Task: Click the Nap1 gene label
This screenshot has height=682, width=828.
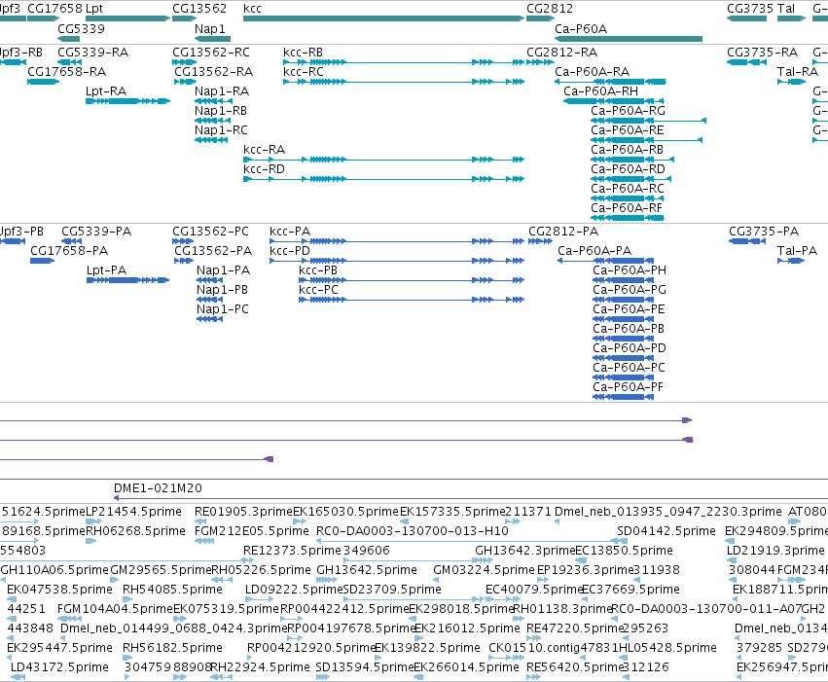Action: 209,28
